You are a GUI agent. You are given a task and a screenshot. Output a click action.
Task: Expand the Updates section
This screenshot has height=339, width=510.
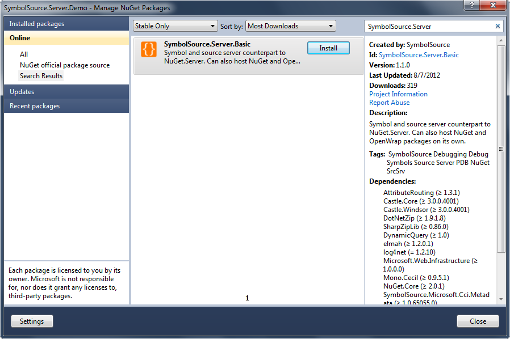coord(66,92)
